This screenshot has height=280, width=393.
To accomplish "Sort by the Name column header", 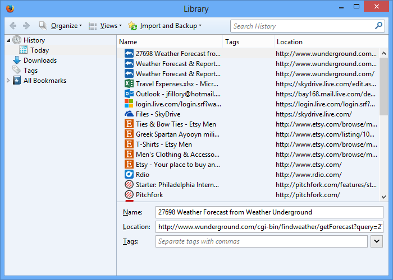I will tap(170, 42).
